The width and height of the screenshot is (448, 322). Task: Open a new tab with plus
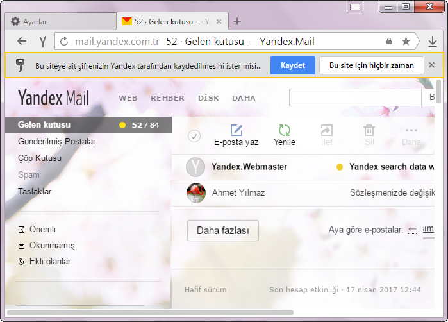click(x=237, y=21)
